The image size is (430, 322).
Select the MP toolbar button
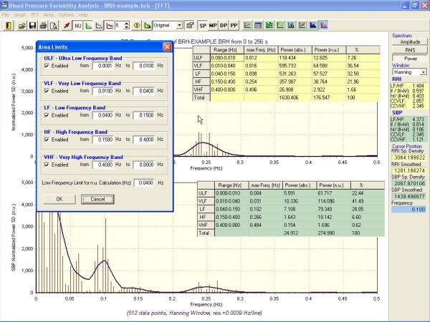click(214, 25)
